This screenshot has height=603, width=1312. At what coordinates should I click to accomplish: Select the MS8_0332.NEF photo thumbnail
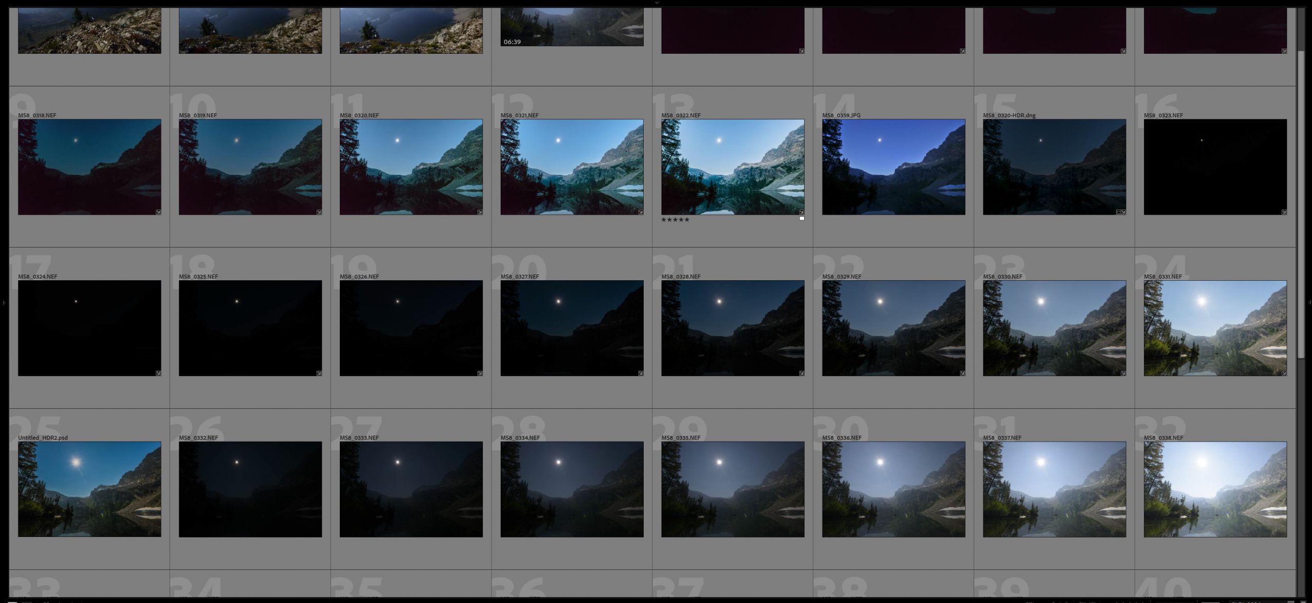pos(251,489)
